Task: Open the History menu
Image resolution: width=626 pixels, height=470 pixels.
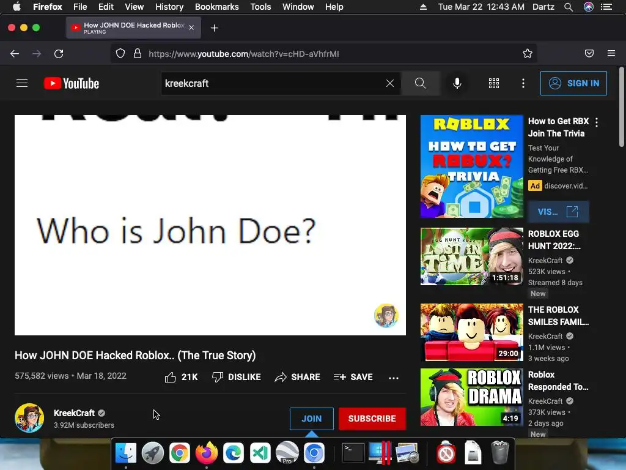Action: coord(169,7)
